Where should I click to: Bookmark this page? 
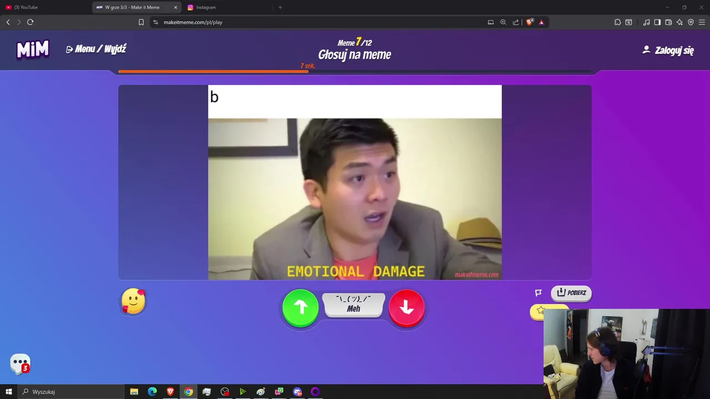141,22
